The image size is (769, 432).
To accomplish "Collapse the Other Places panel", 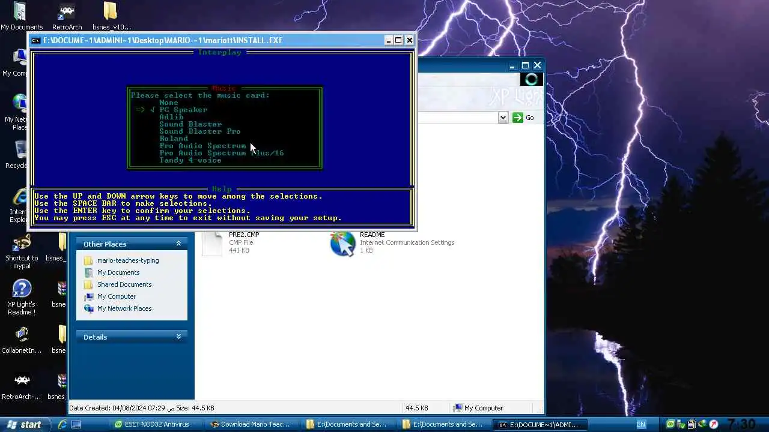I will tap(178, 244).
